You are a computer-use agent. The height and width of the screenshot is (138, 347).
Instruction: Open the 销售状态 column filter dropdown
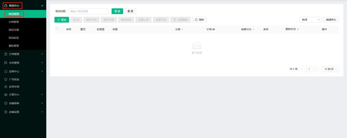click(x=253, y=30)
